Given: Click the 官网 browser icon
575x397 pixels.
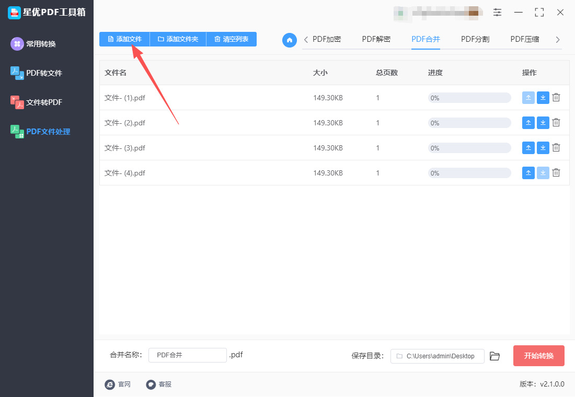Looking at the screenshot, I should pyautogui.click(x=110, y=384).
